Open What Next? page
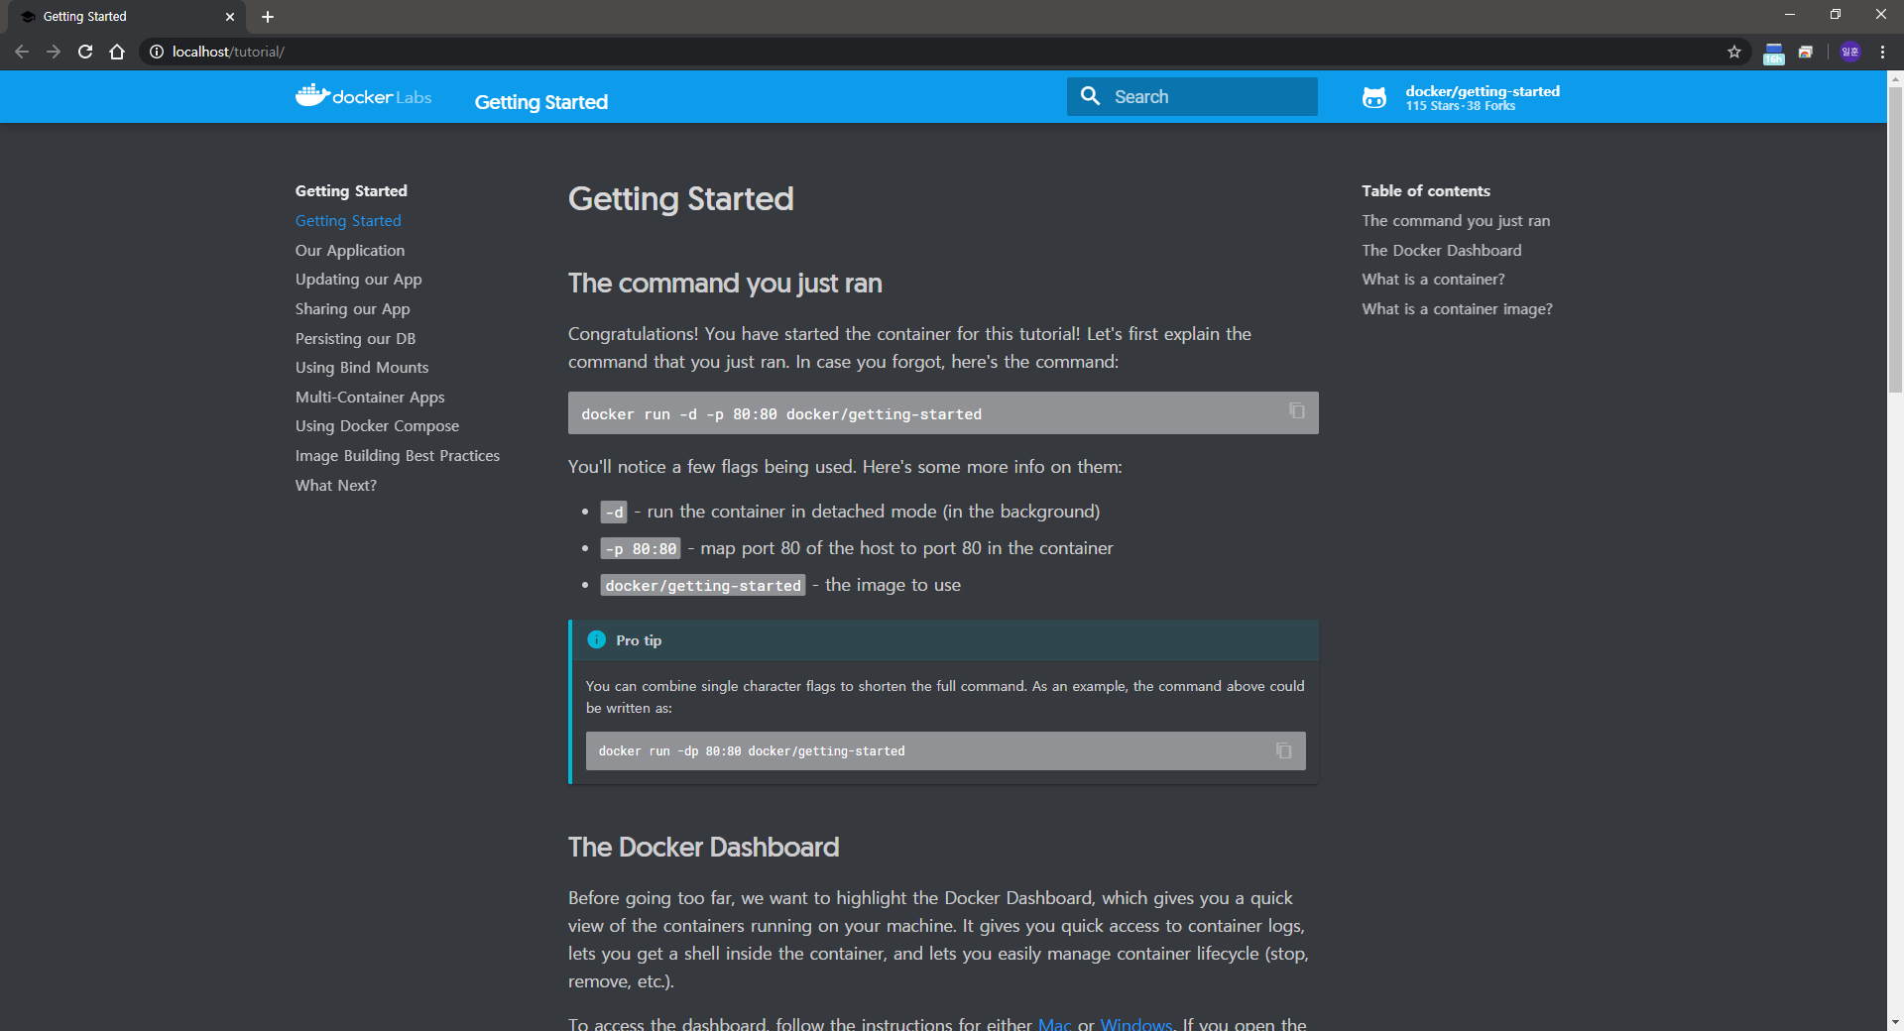Screen dimensions: 1904x1031 [x=336, y=485]
